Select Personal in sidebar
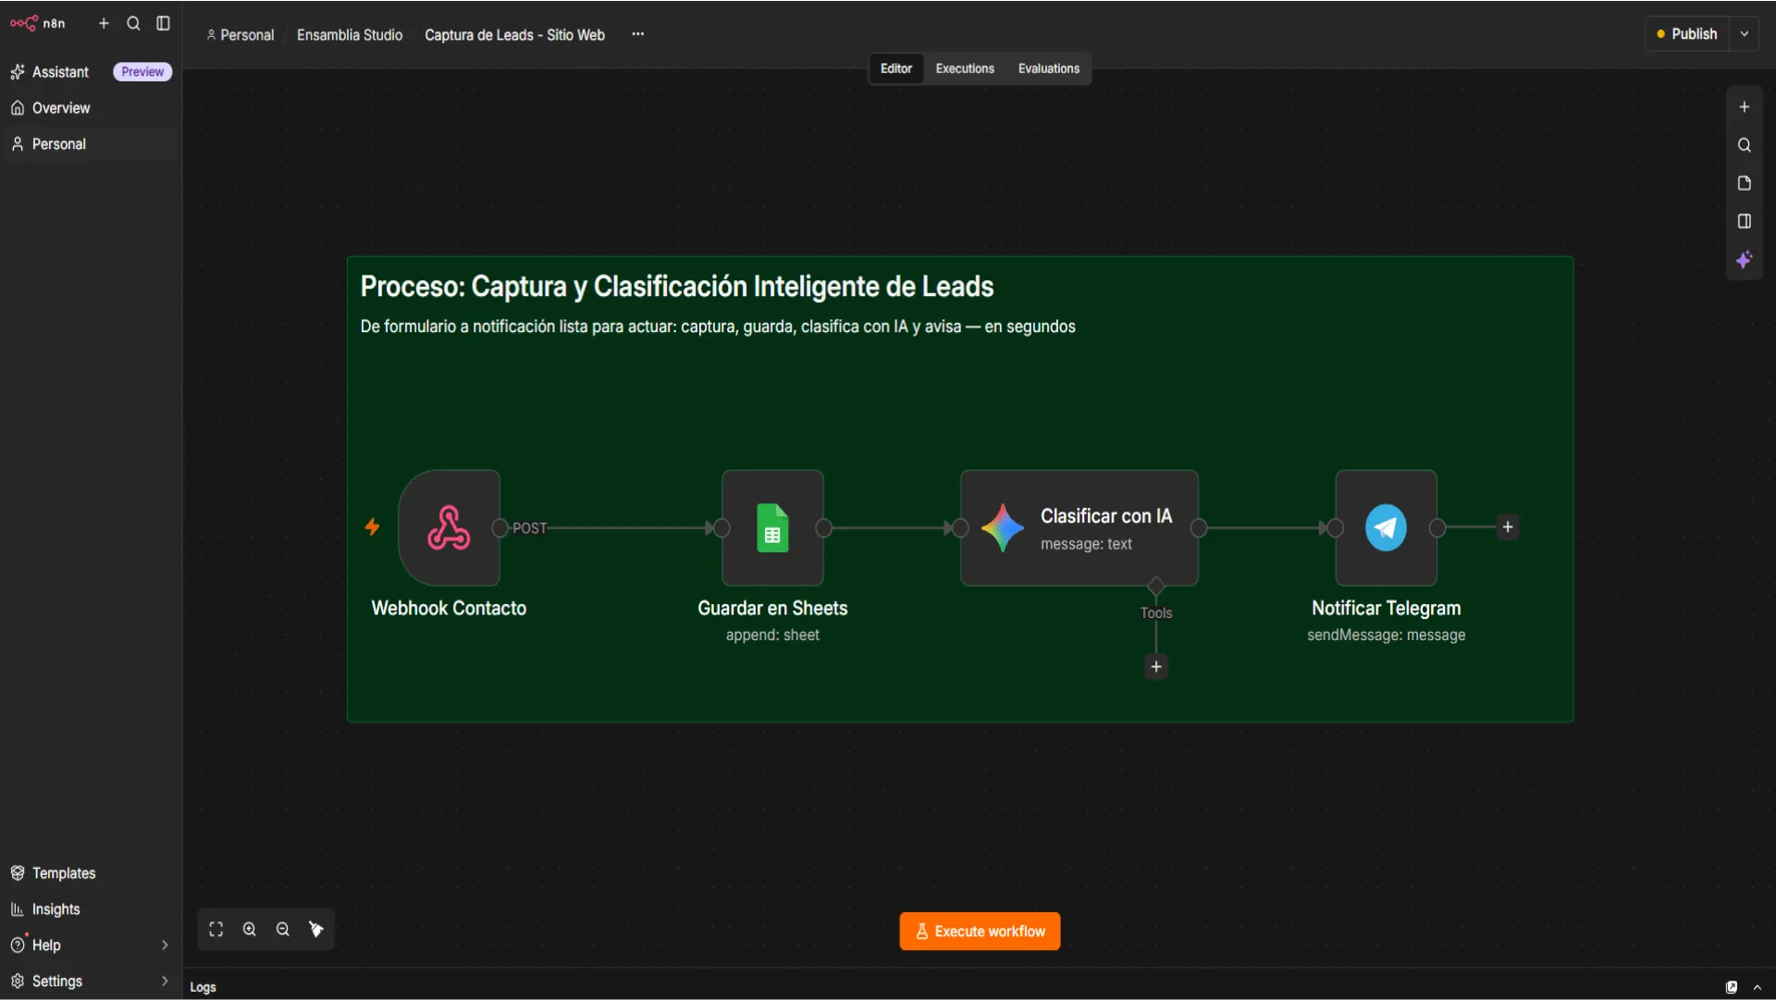Screen dimensions: 1776x1000 click(x=91, y=144)
